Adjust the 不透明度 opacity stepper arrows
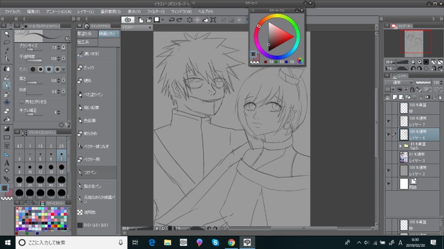Image resolution: width=444 pixels, height=249 pixels. [x=58, y=59]
